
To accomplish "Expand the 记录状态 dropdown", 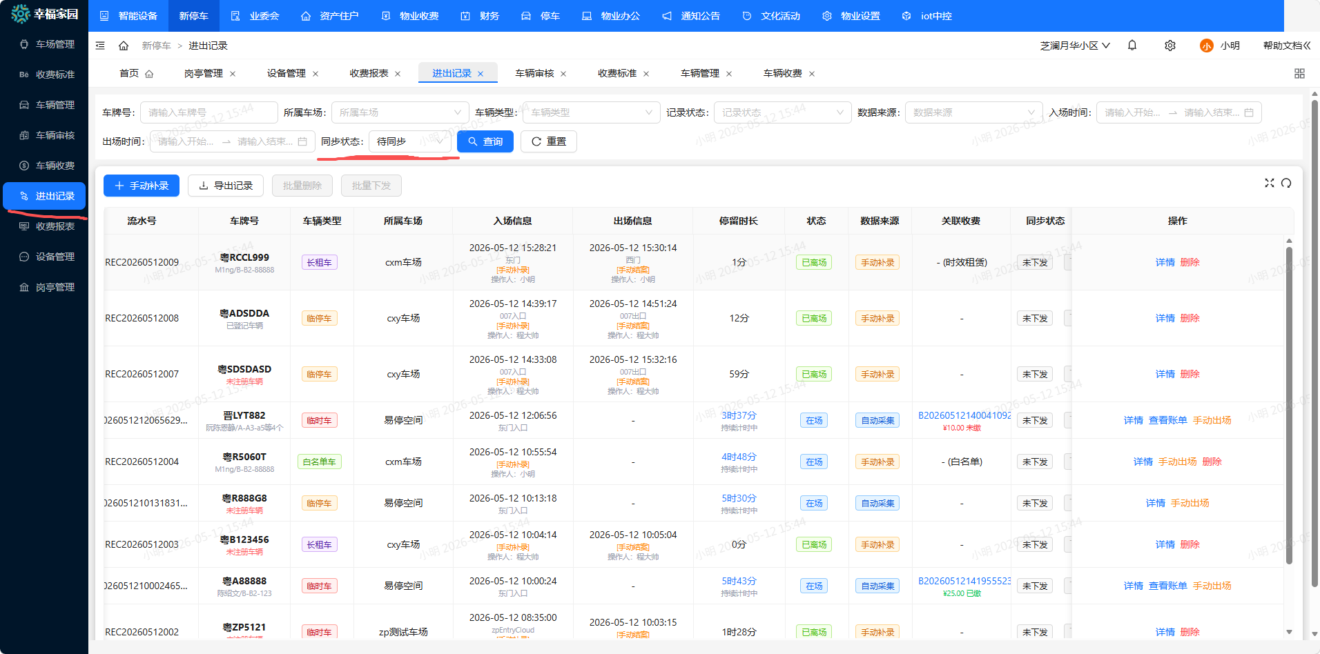I will (783, 112).
